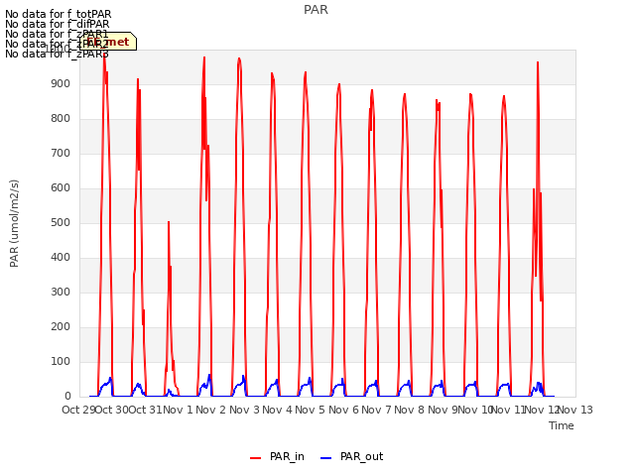Image resolution: width=635 pixels, height=476 pixels.
Task: Click the Nov 2 x-axis tick label
Action: (210, 410)
